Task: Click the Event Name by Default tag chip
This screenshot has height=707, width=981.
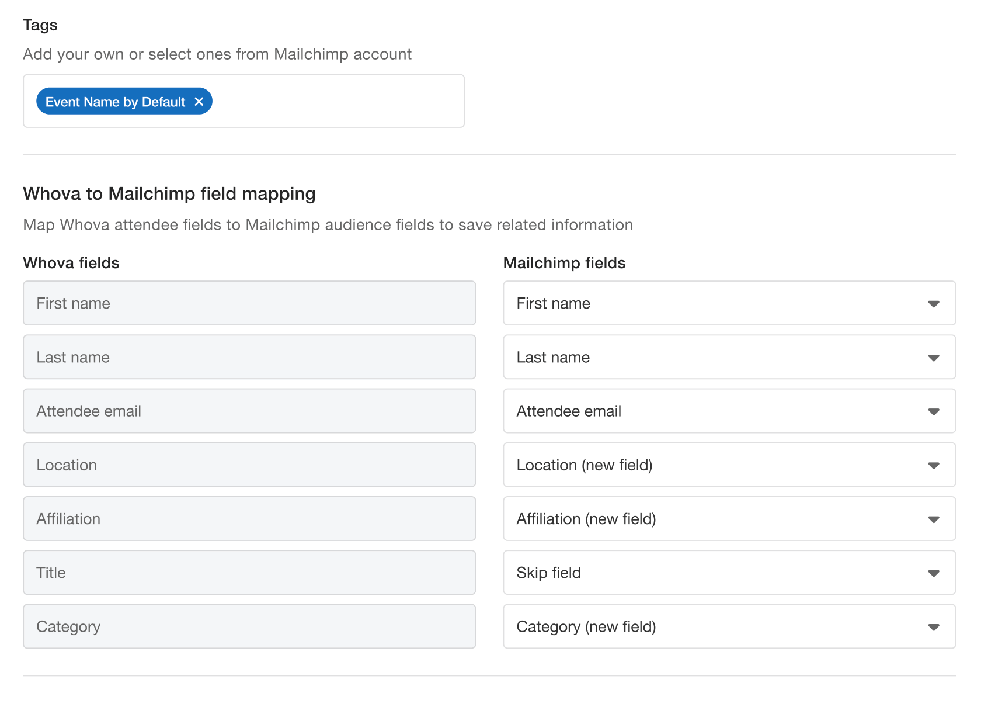Action: [x=115, y=102]
